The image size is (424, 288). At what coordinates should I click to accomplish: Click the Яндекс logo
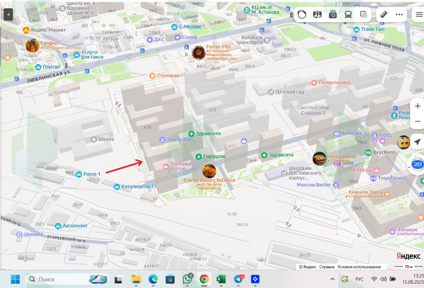(408, 256)
